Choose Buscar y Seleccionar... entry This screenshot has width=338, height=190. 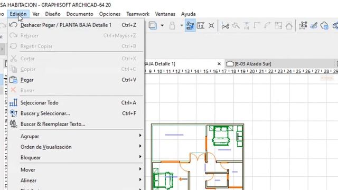(x=76, y=113)
